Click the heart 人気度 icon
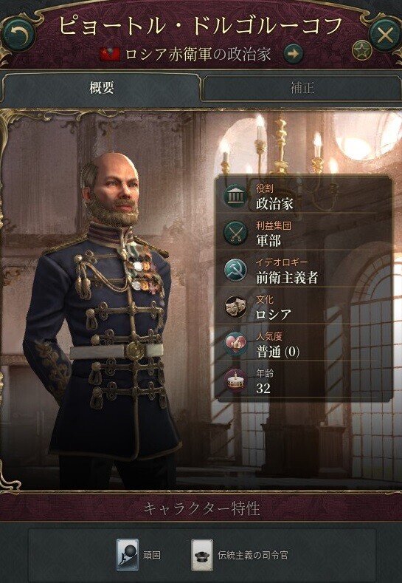402x583 pixels. coord(235,344)
